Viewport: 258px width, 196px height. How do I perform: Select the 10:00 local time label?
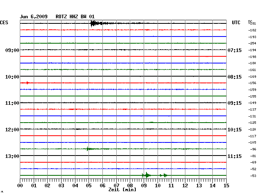pos(12,77)
